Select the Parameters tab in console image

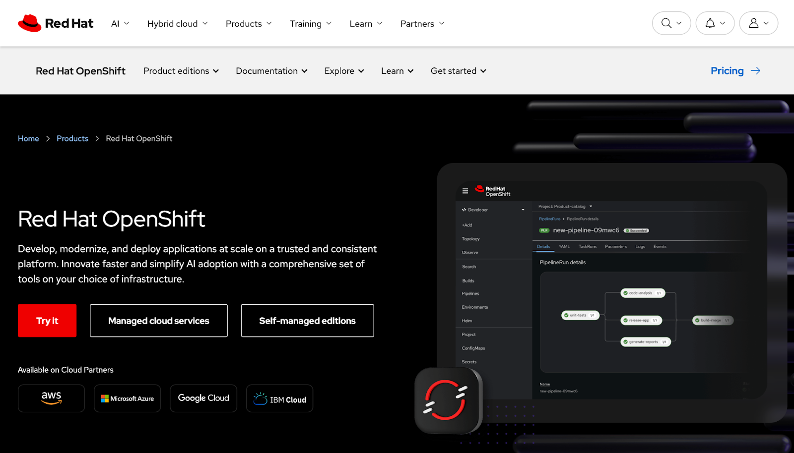(616, 247)
